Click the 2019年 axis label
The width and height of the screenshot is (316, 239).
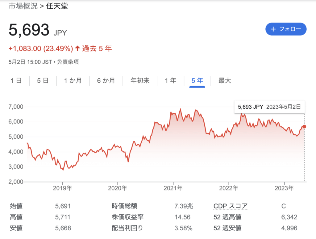pyautogui.click(x=62, y=188)
